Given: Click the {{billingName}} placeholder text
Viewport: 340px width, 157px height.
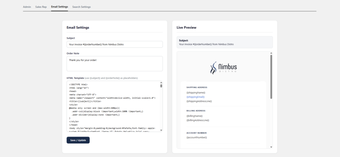Looking at the screenshot, I should pos(195,116).
